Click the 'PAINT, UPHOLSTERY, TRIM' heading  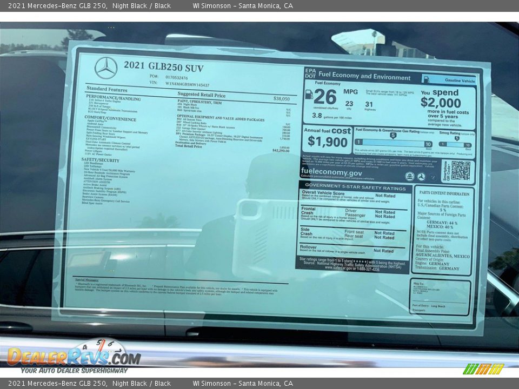199,102
